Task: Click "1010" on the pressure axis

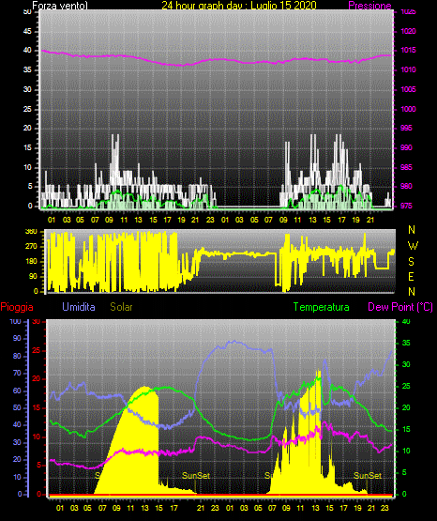Action: click(x=408, y=69)
